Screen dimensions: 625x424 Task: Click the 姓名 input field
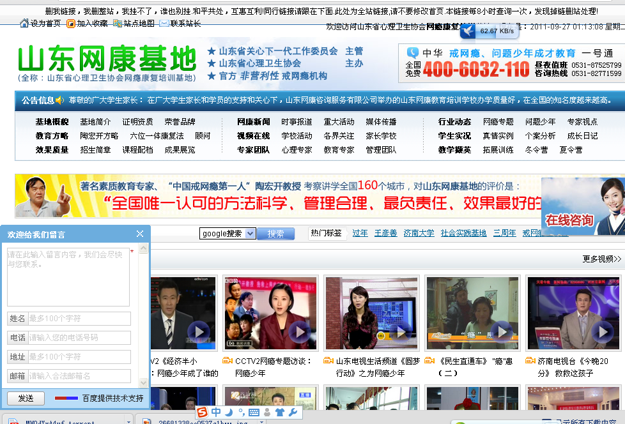pyautogui.click(x=79, y=319)
